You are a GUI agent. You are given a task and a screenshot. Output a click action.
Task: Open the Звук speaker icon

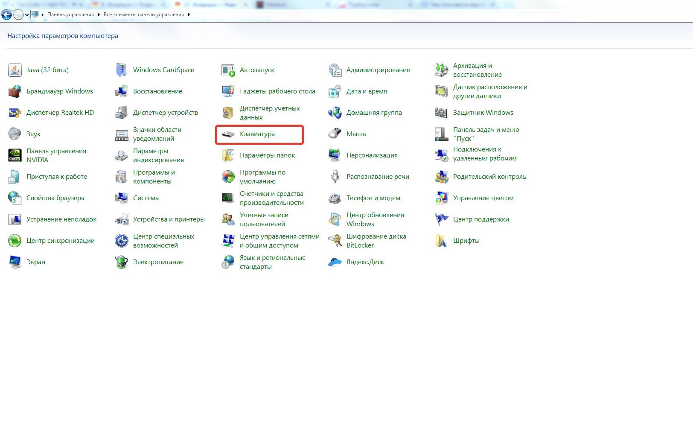15,134
